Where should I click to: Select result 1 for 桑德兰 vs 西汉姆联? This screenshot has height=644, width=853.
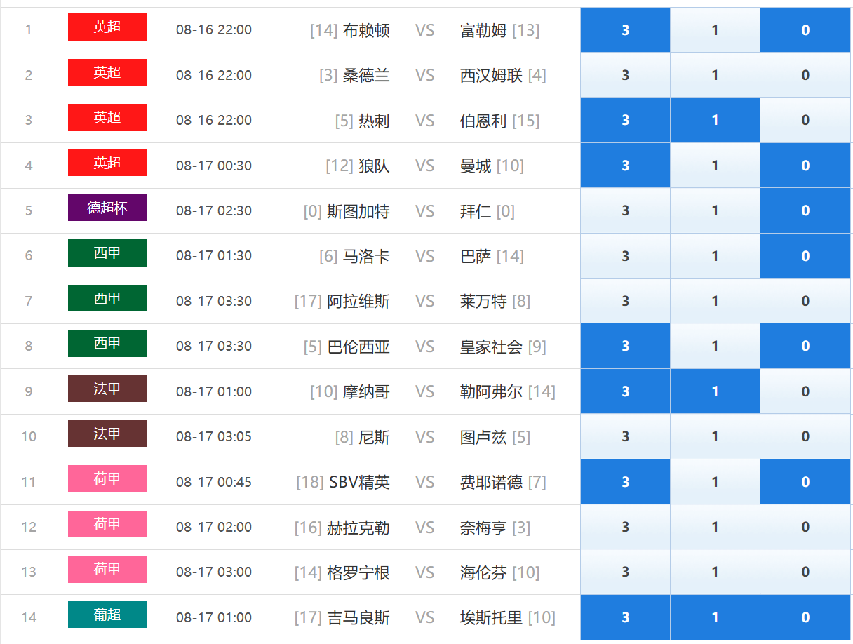[x=715, y=75]
